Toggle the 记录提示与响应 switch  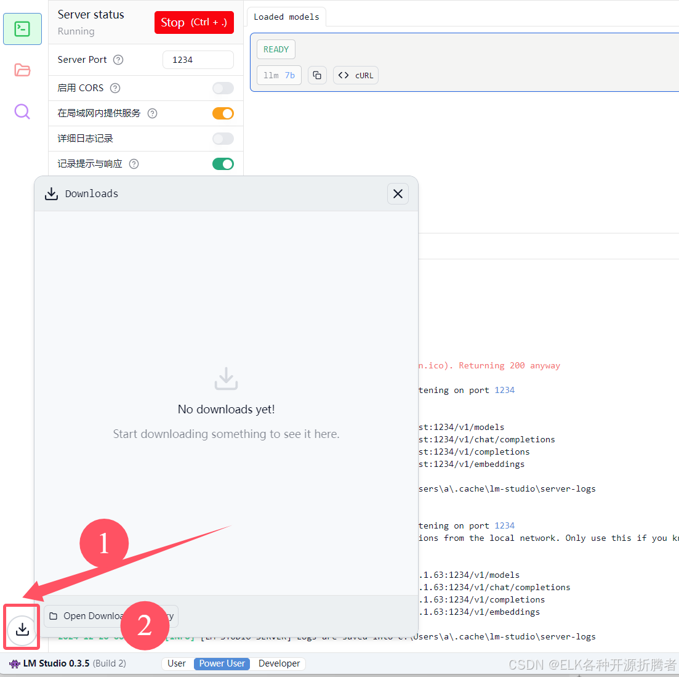[x=223, y=164]
